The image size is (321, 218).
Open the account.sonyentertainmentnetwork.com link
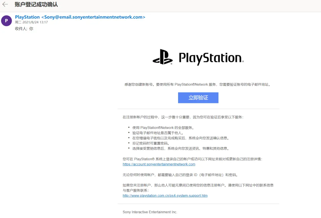(159, 164)
